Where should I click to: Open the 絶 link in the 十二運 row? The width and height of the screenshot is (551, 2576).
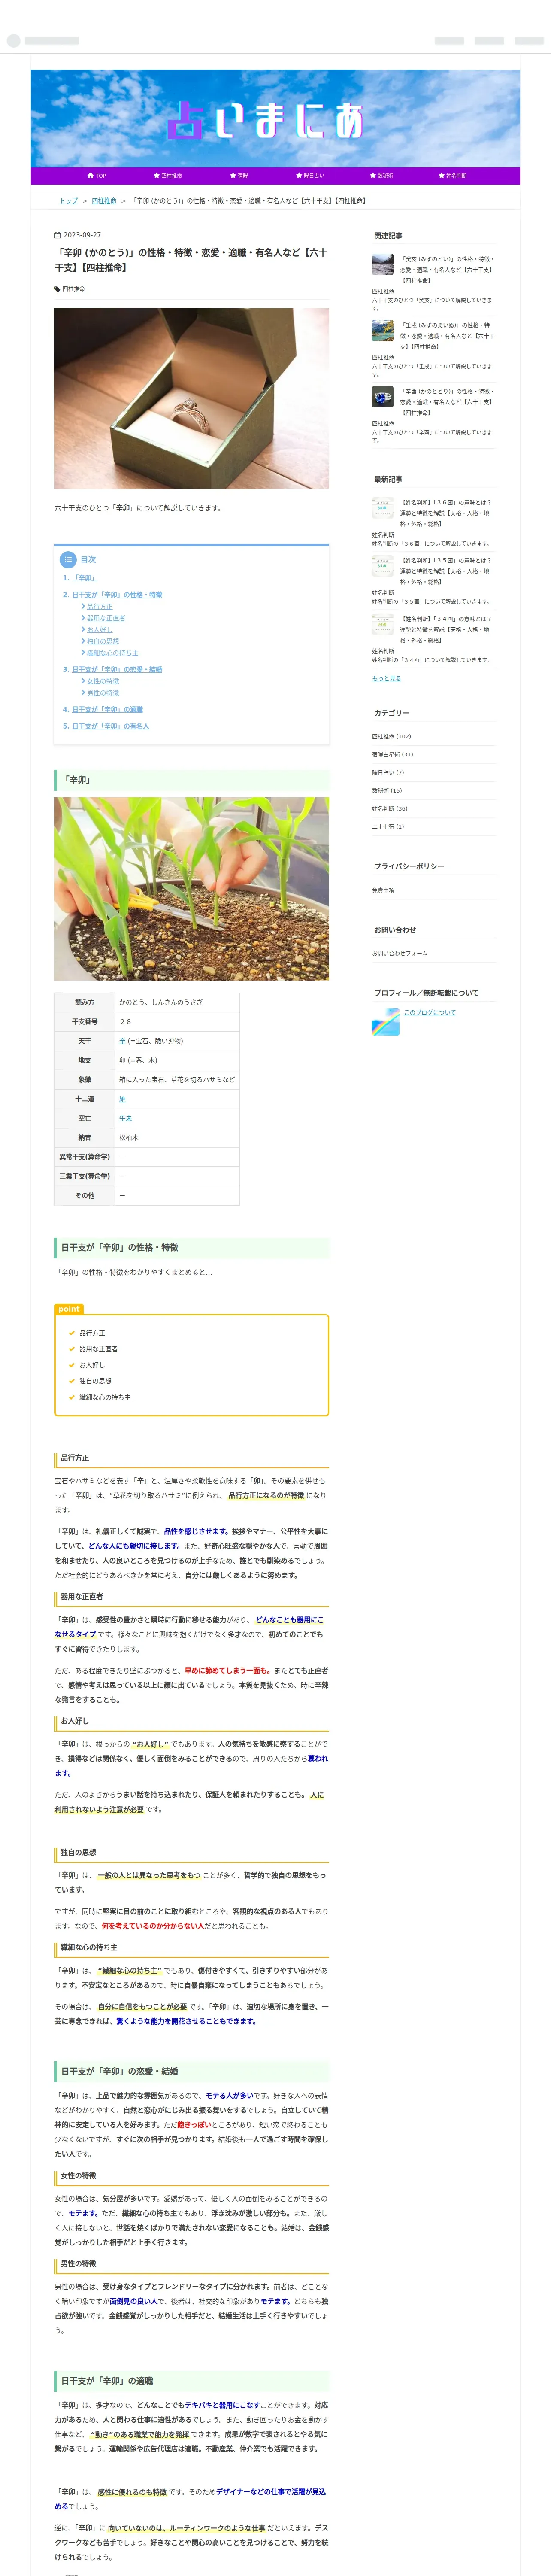click(122, 1099)
